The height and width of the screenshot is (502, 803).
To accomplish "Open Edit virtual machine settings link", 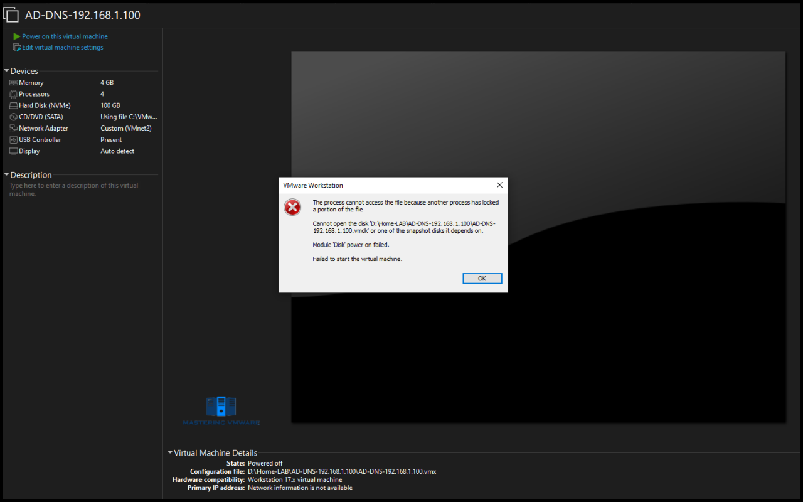I will (63, 48).
